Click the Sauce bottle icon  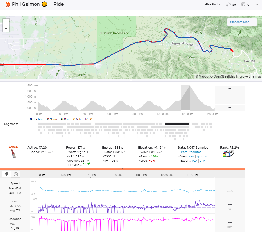[13, 154]
